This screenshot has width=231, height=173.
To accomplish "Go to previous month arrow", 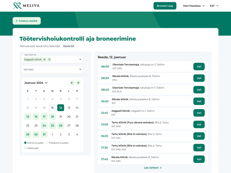I will 72,83.
